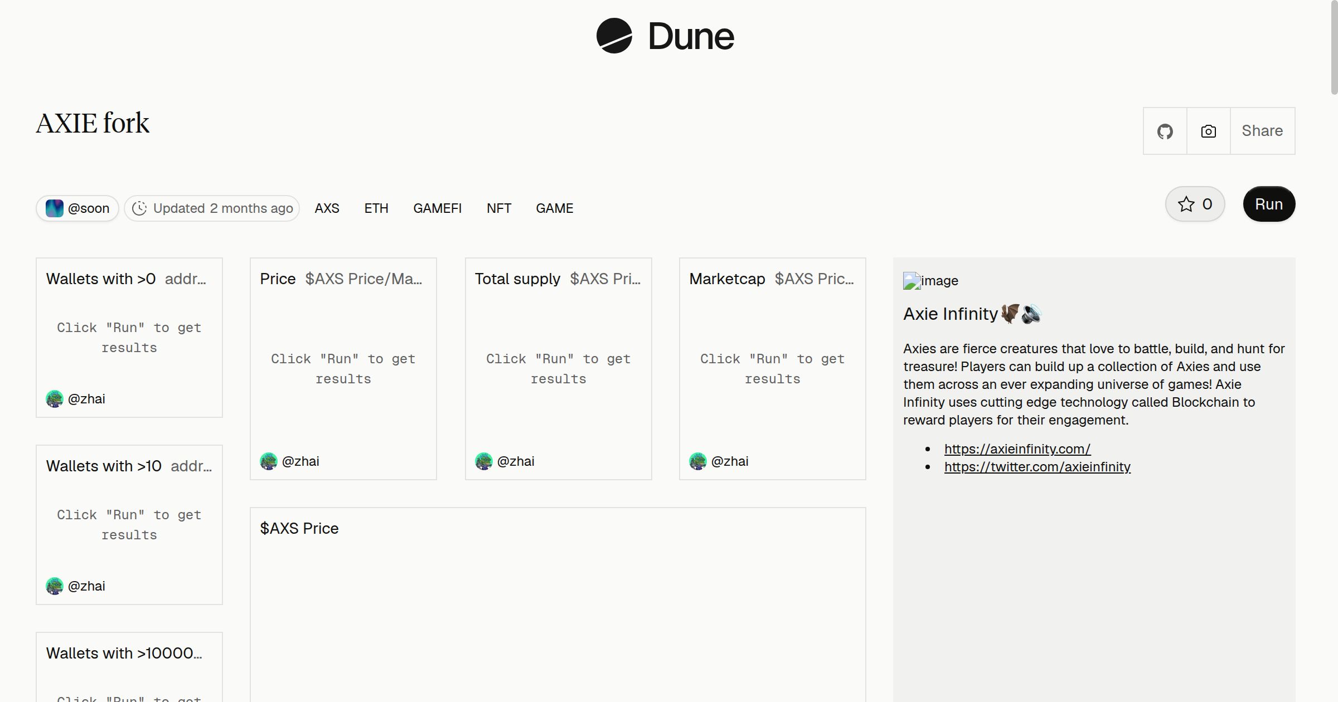Image resolution: width=1338 pixels, height=702 pixels.
Task: Star the dashboard with the star button
Action: [x=1195, y=204]
